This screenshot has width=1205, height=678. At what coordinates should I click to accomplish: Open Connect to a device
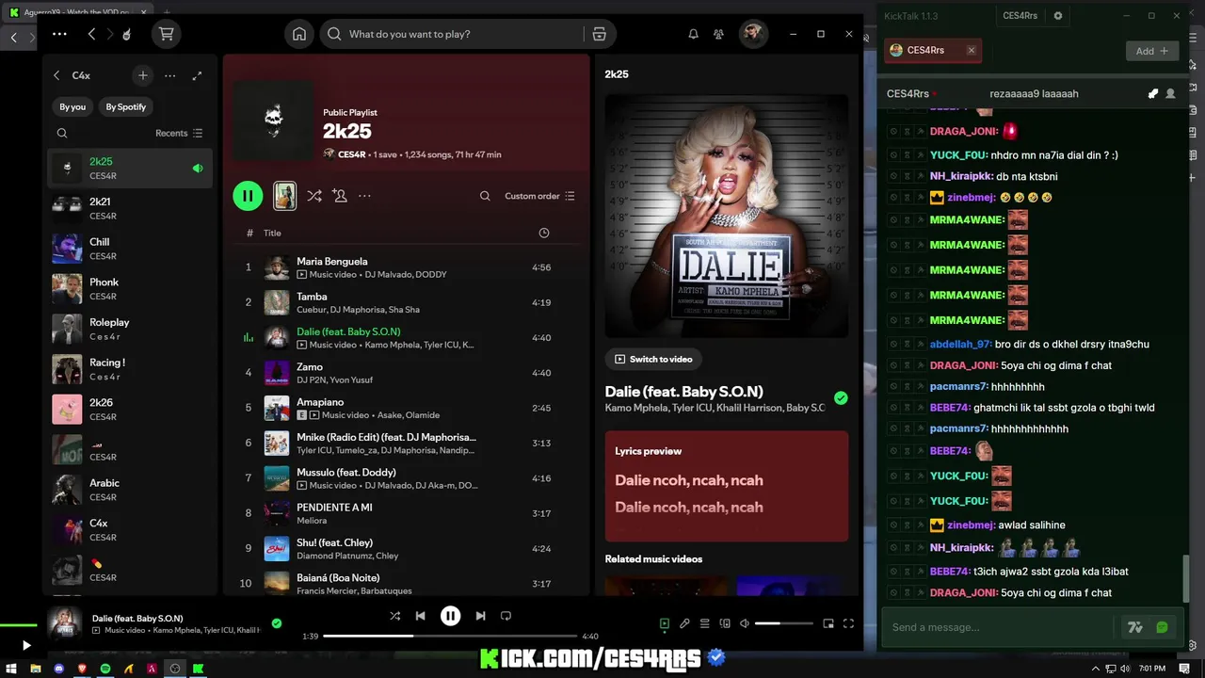(x=725, y=623)
